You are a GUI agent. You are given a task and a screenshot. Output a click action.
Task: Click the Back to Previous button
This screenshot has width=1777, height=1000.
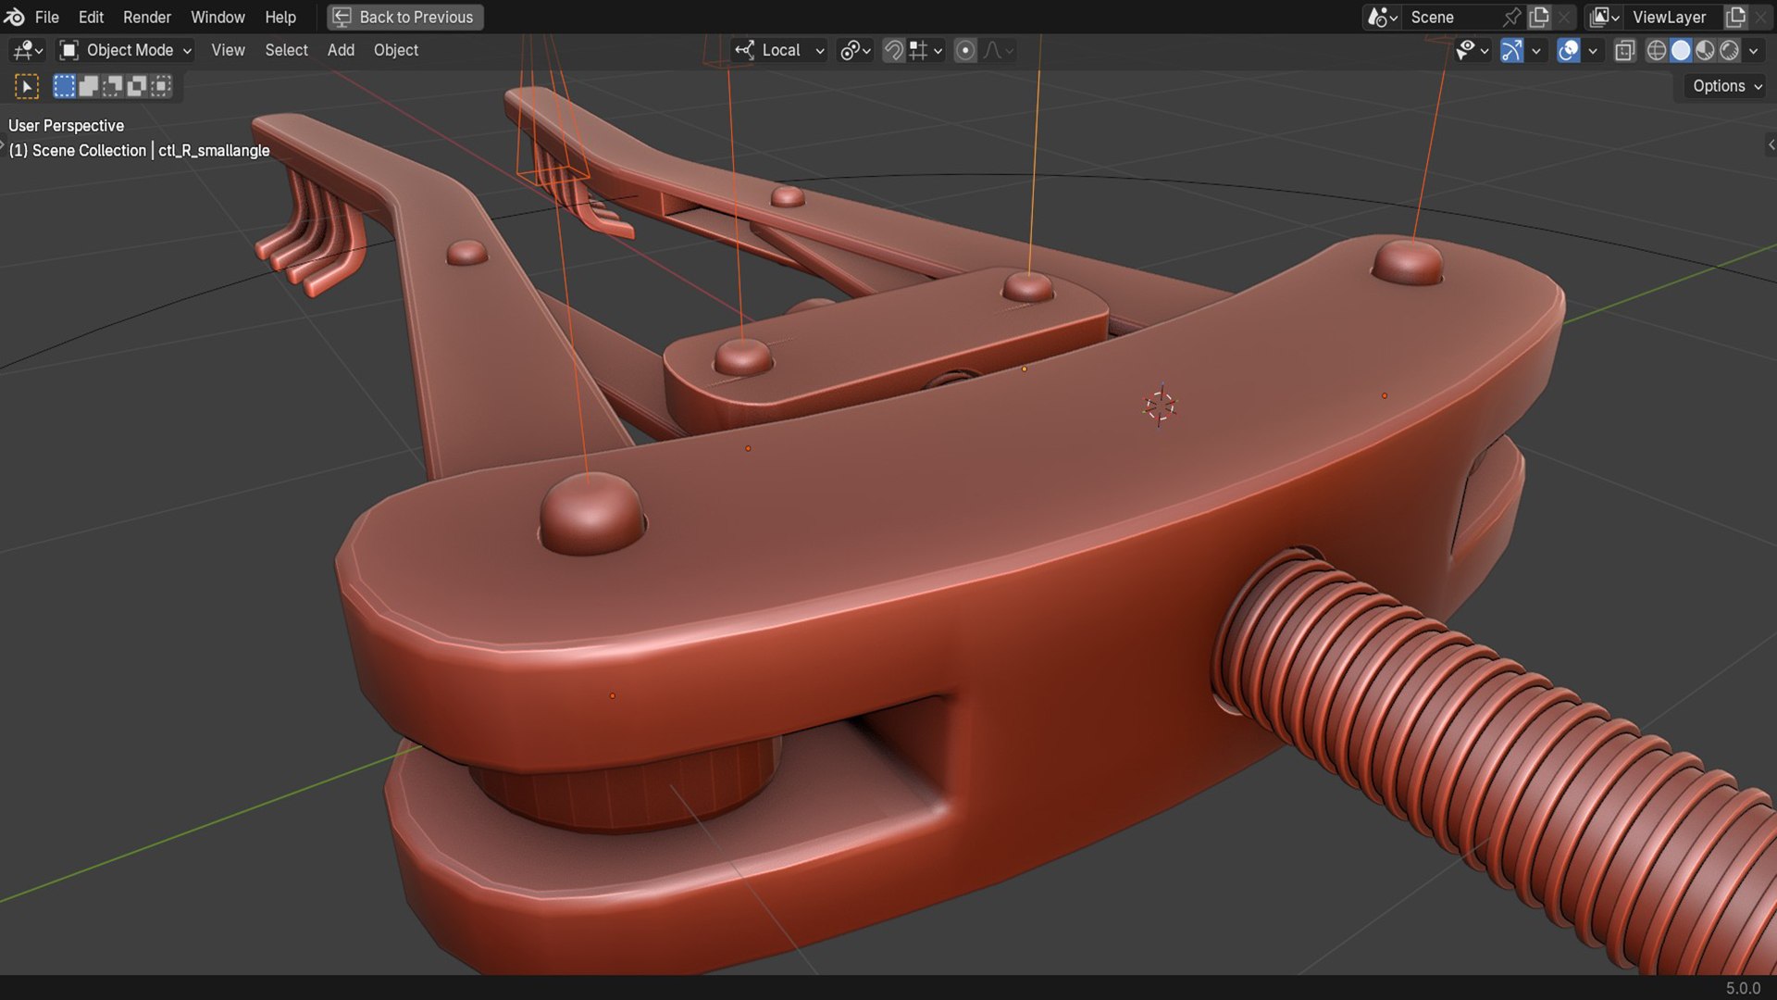coord(404,17)
